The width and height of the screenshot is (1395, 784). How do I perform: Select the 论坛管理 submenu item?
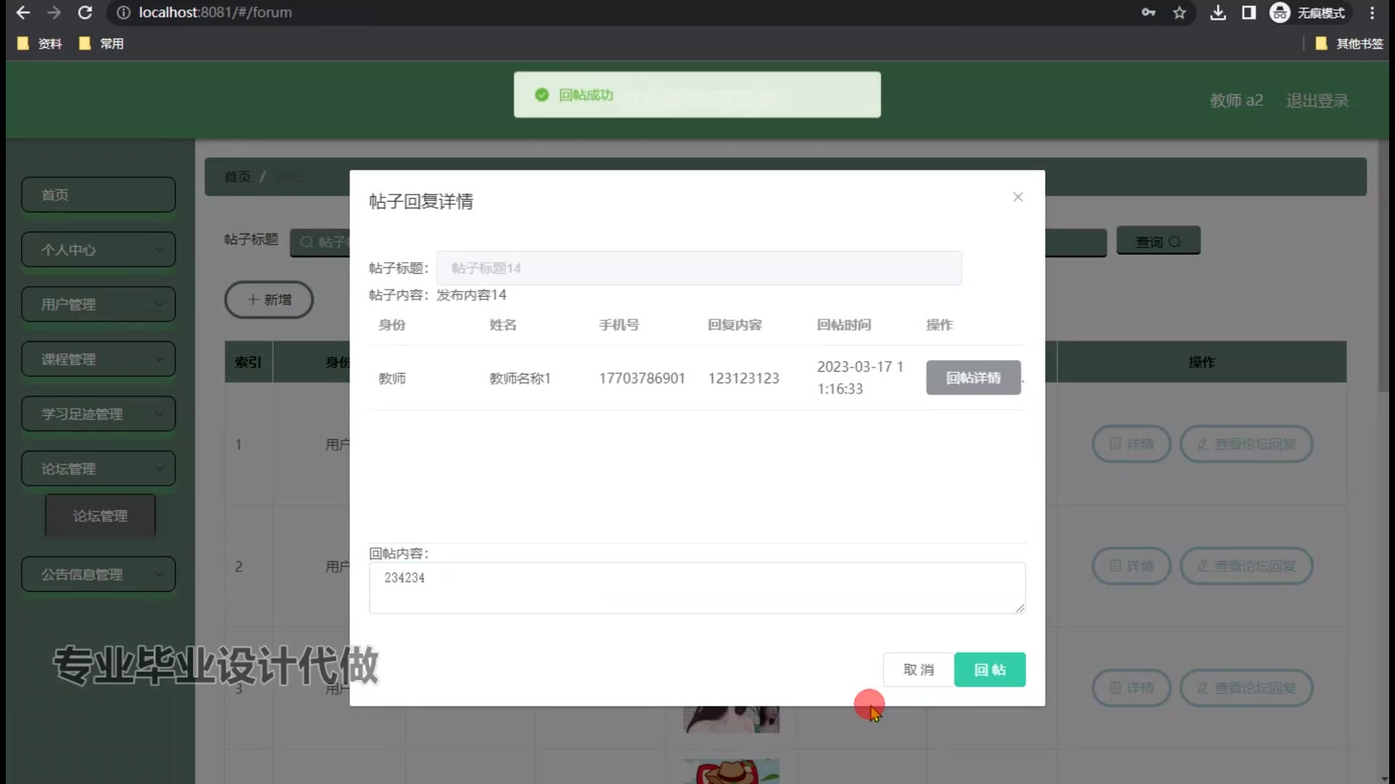coord(100,516)
